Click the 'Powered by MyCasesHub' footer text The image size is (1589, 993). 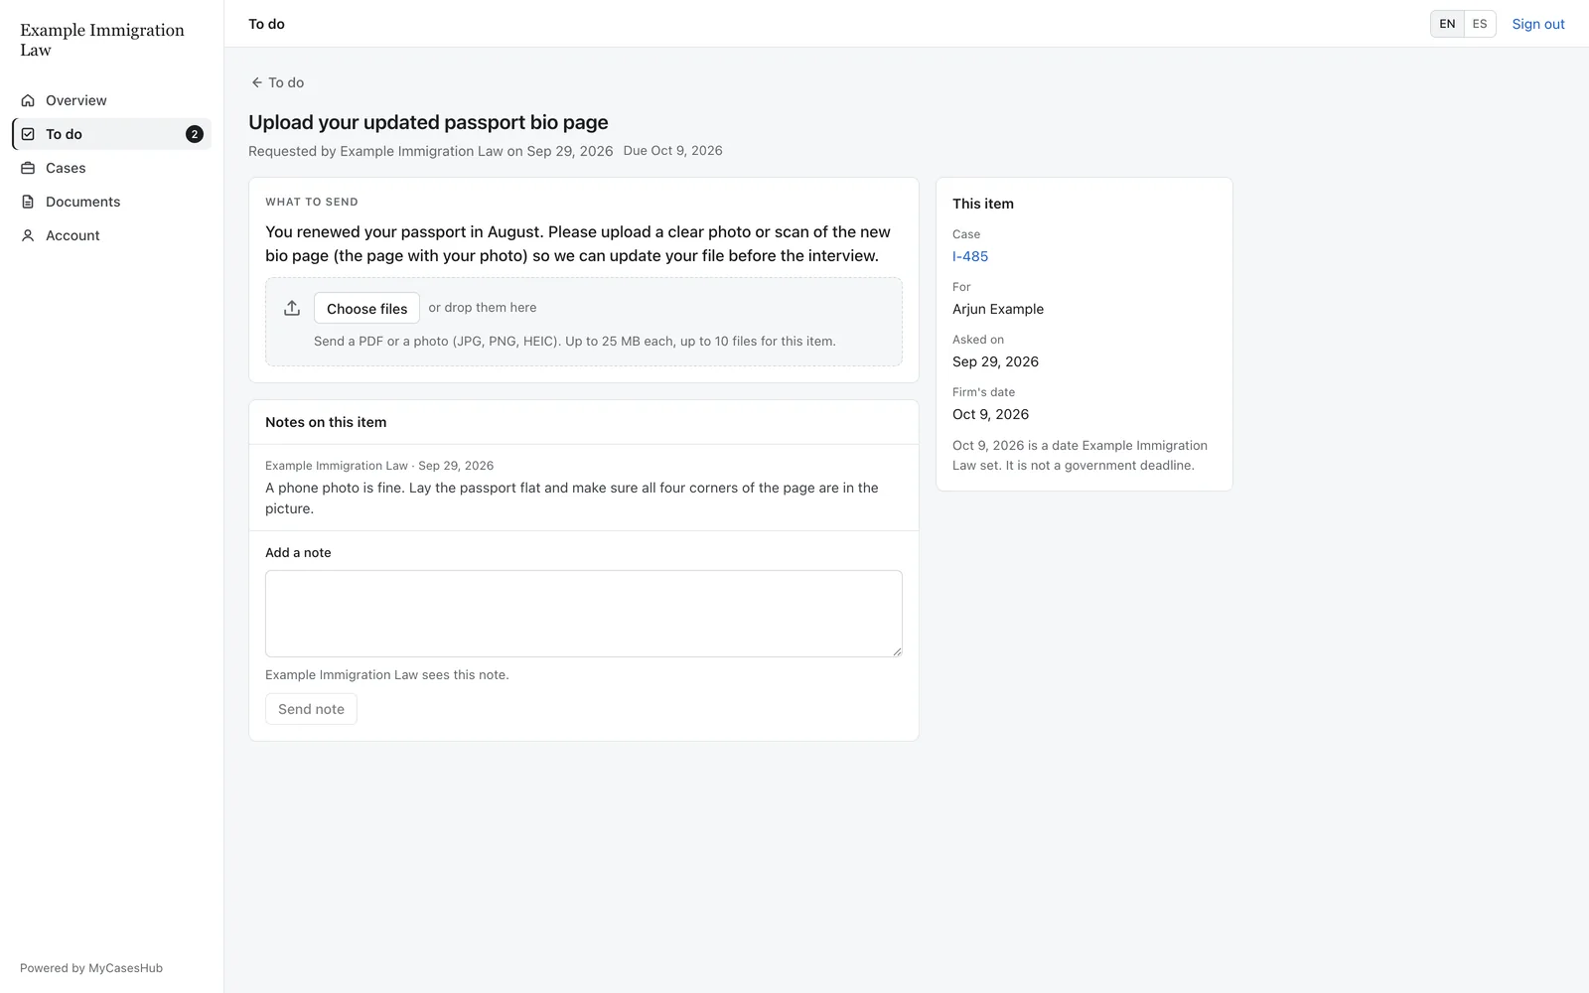[91, 968]
